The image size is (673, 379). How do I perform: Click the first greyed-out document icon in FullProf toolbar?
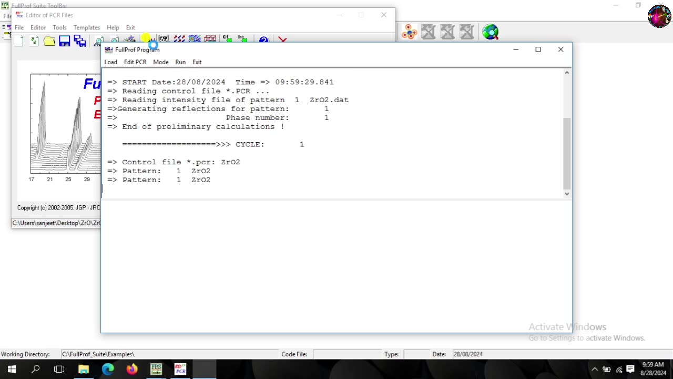coord(428,32)
